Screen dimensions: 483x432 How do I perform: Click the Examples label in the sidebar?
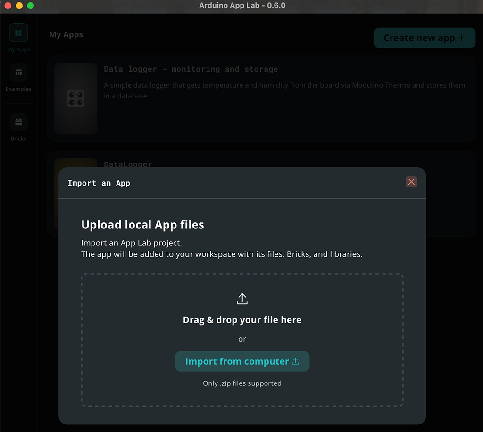click(x=18, y=89)
